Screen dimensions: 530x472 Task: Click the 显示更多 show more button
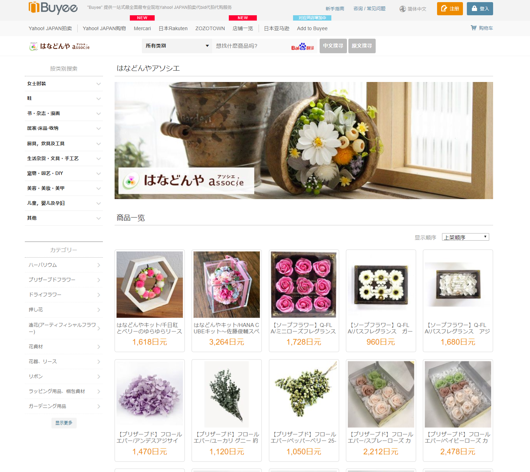coord(64,423)
